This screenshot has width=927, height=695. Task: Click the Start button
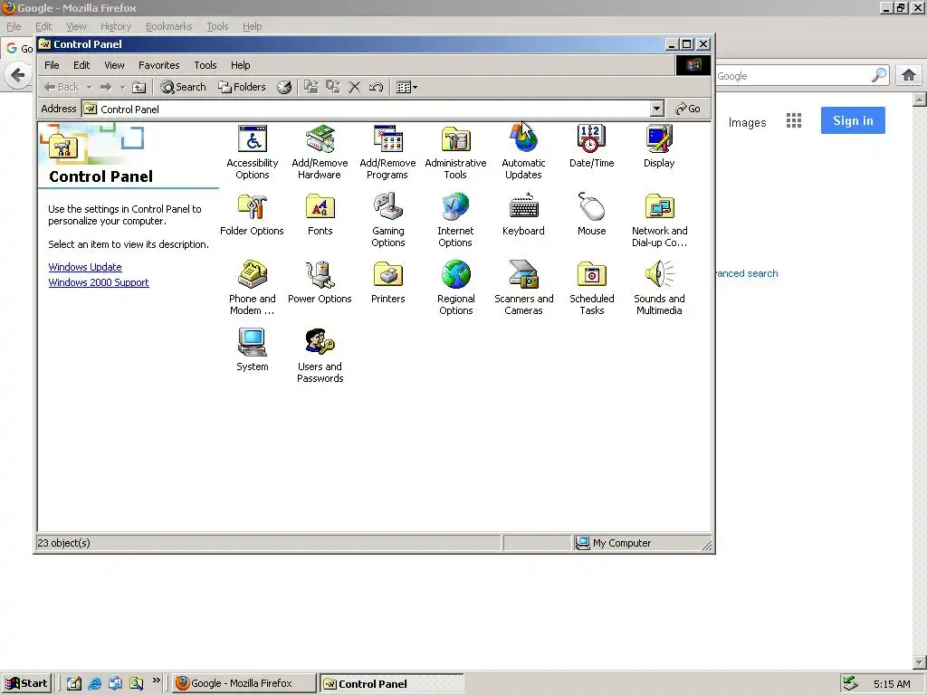click(x=26, y=683)
